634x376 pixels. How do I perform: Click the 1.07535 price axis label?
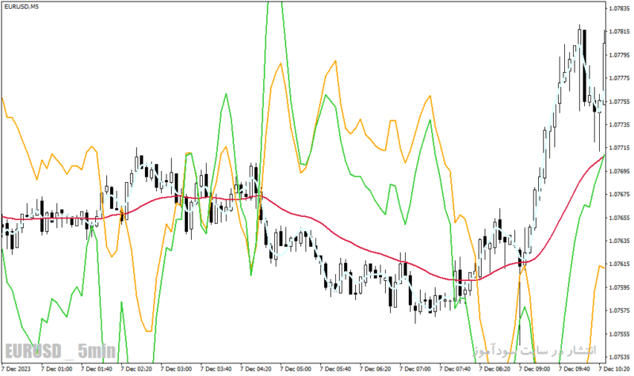620,358
